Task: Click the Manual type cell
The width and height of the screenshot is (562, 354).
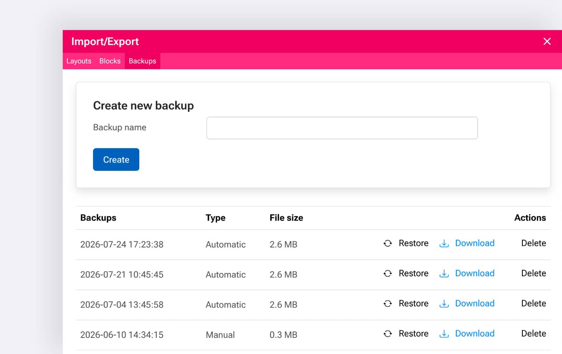Action: [x=220, y=335]
